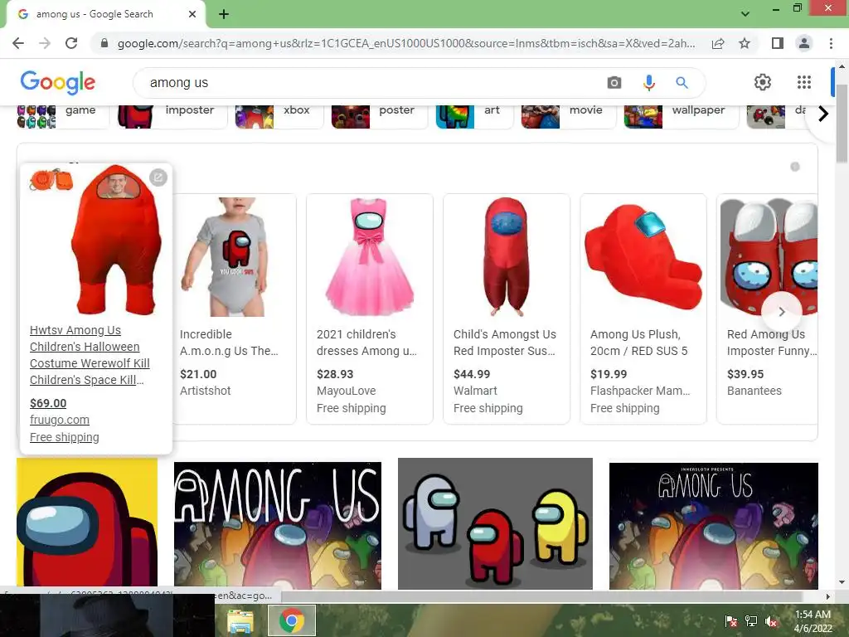Viewport: 849px width, 637px height.
Task: Click the MayouLove seller name
Action: point(346,391)
